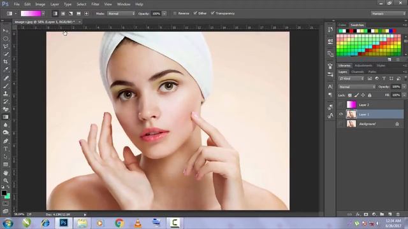Select the Crop tool

coord(6,62)
